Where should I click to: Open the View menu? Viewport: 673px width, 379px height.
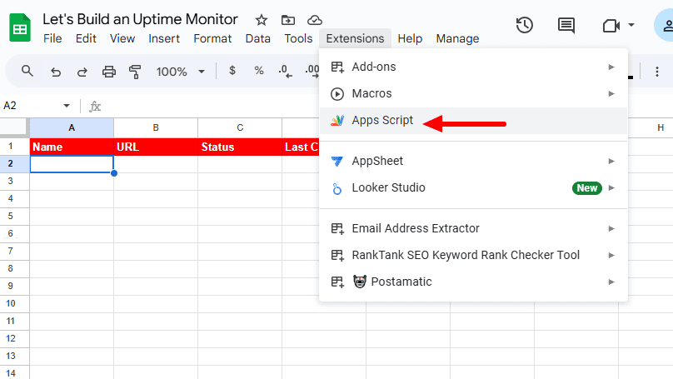click(x=122, y=38)
